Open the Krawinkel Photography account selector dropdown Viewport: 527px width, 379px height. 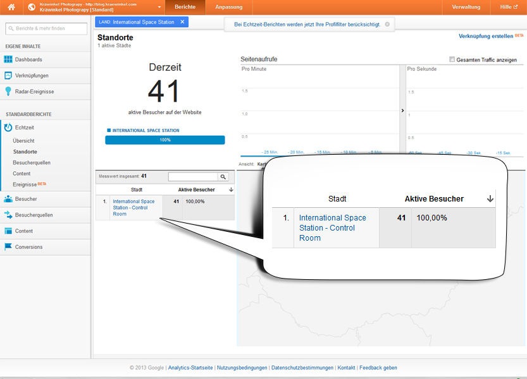[159, 7]
